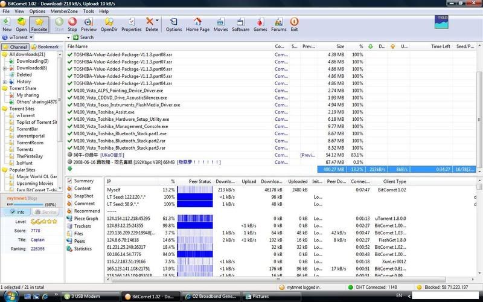This screenshot has height=302, width=483.
Task: Click the Exit toolbar icon
Action: pos(294,24)
